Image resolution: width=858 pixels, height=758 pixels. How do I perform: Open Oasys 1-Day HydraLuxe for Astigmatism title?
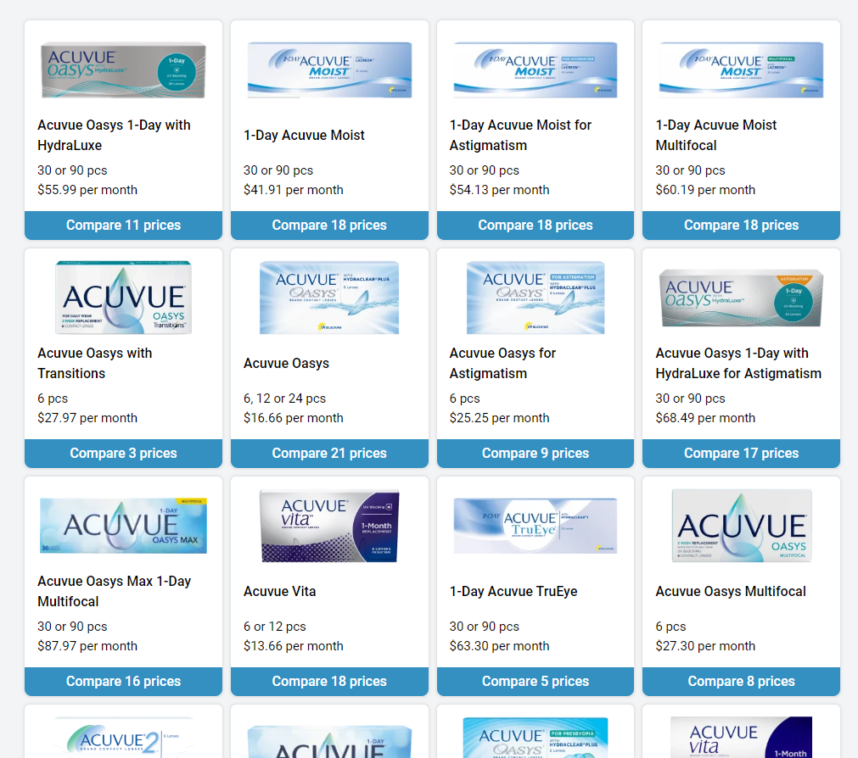(x=738, y=363)
